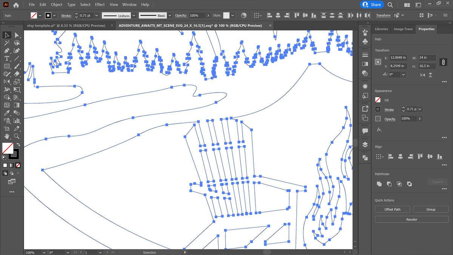Click the Offset Path button
Image resolution: width=453 pixels, height=255 pixels.
pos(393,209)
